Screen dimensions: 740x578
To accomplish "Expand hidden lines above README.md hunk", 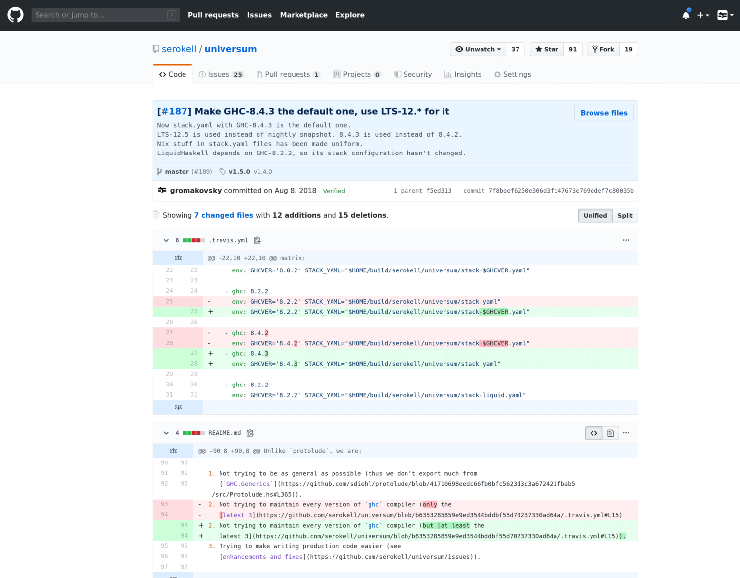I will pos(173,451).
